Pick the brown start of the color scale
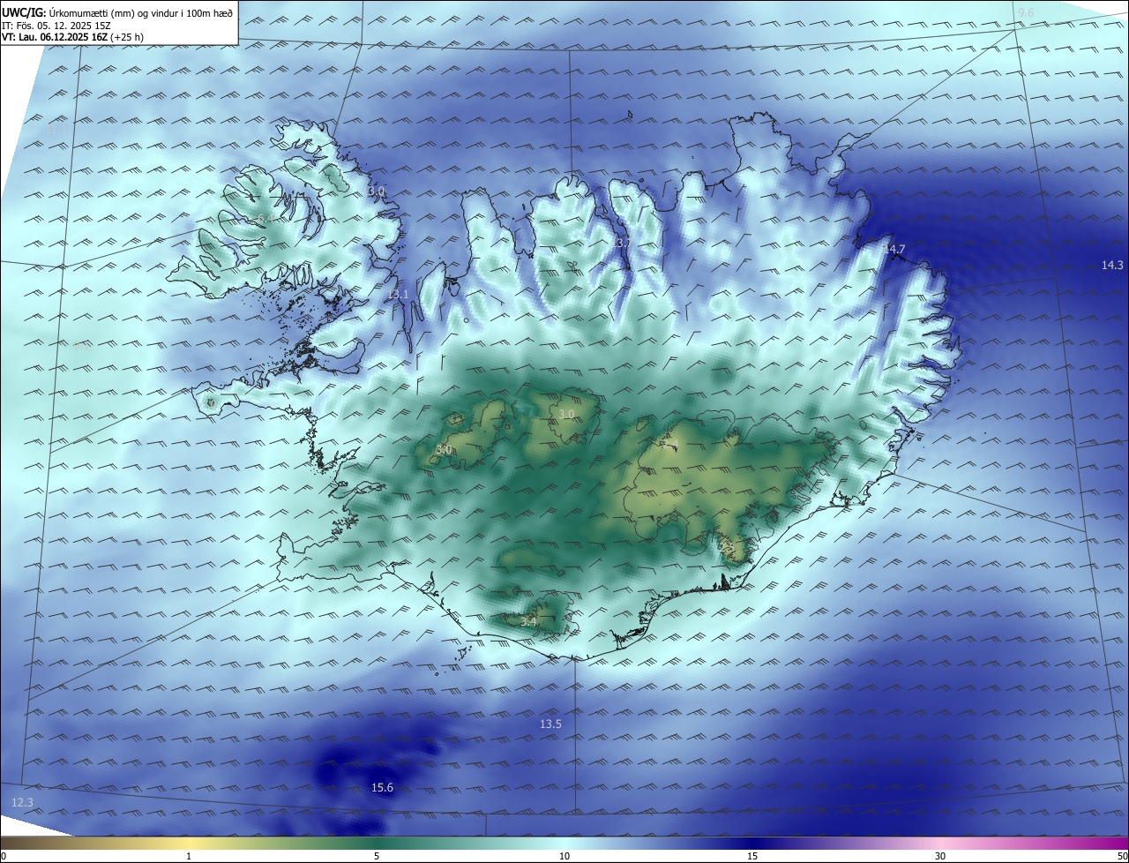This screenshot has height=863, width=1129. coord(18,843)
